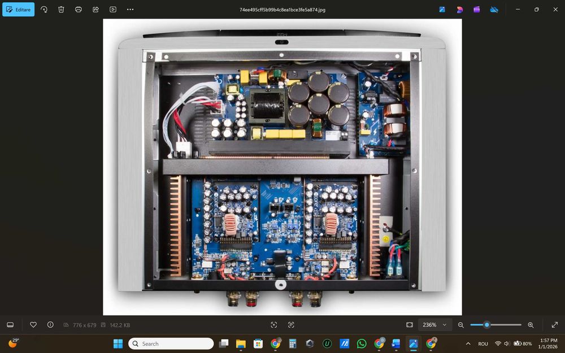Click the zoom slider handle

coord(487,325)
